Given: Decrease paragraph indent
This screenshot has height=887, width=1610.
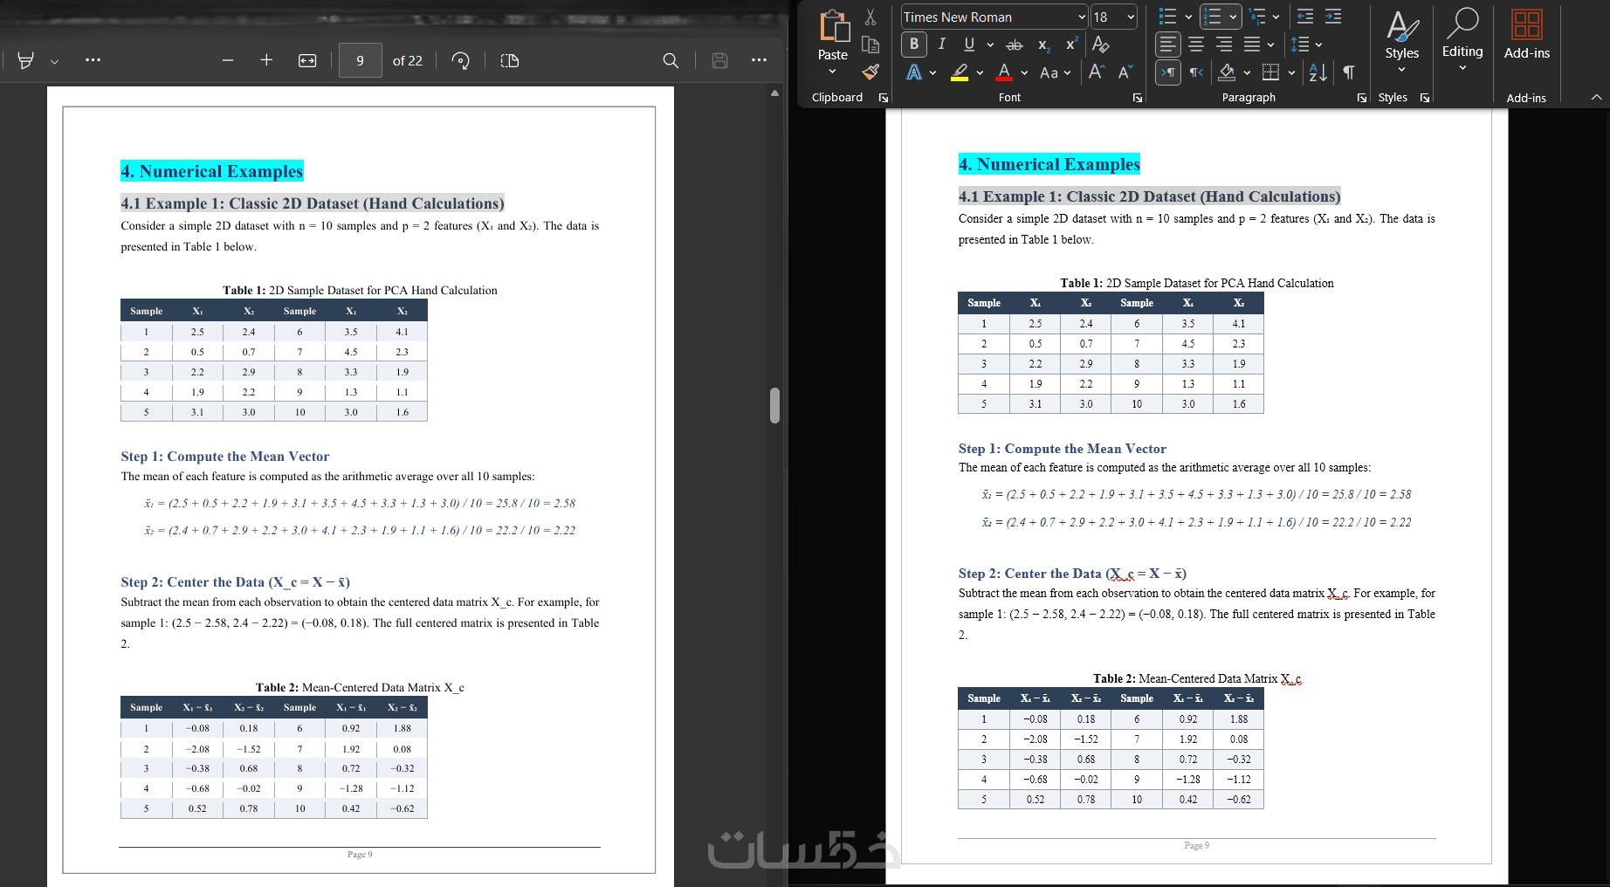Looking at the screenshot, I should pos(1305,17).
